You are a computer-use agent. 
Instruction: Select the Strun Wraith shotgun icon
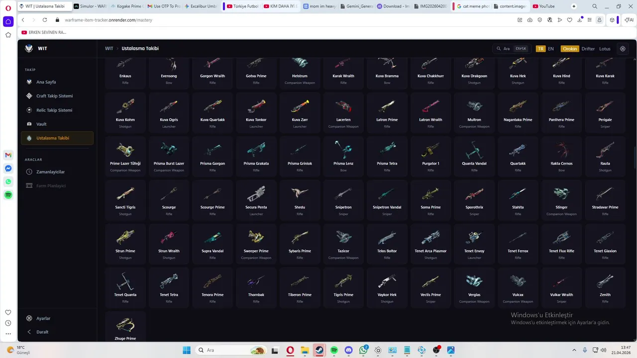(169, 237)
